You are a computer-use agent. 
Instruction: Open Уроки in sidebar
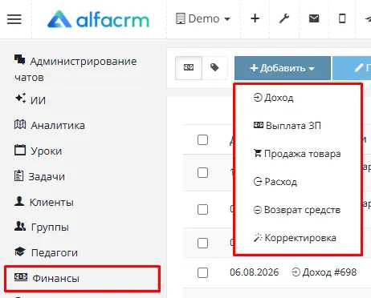coord(38,151)
